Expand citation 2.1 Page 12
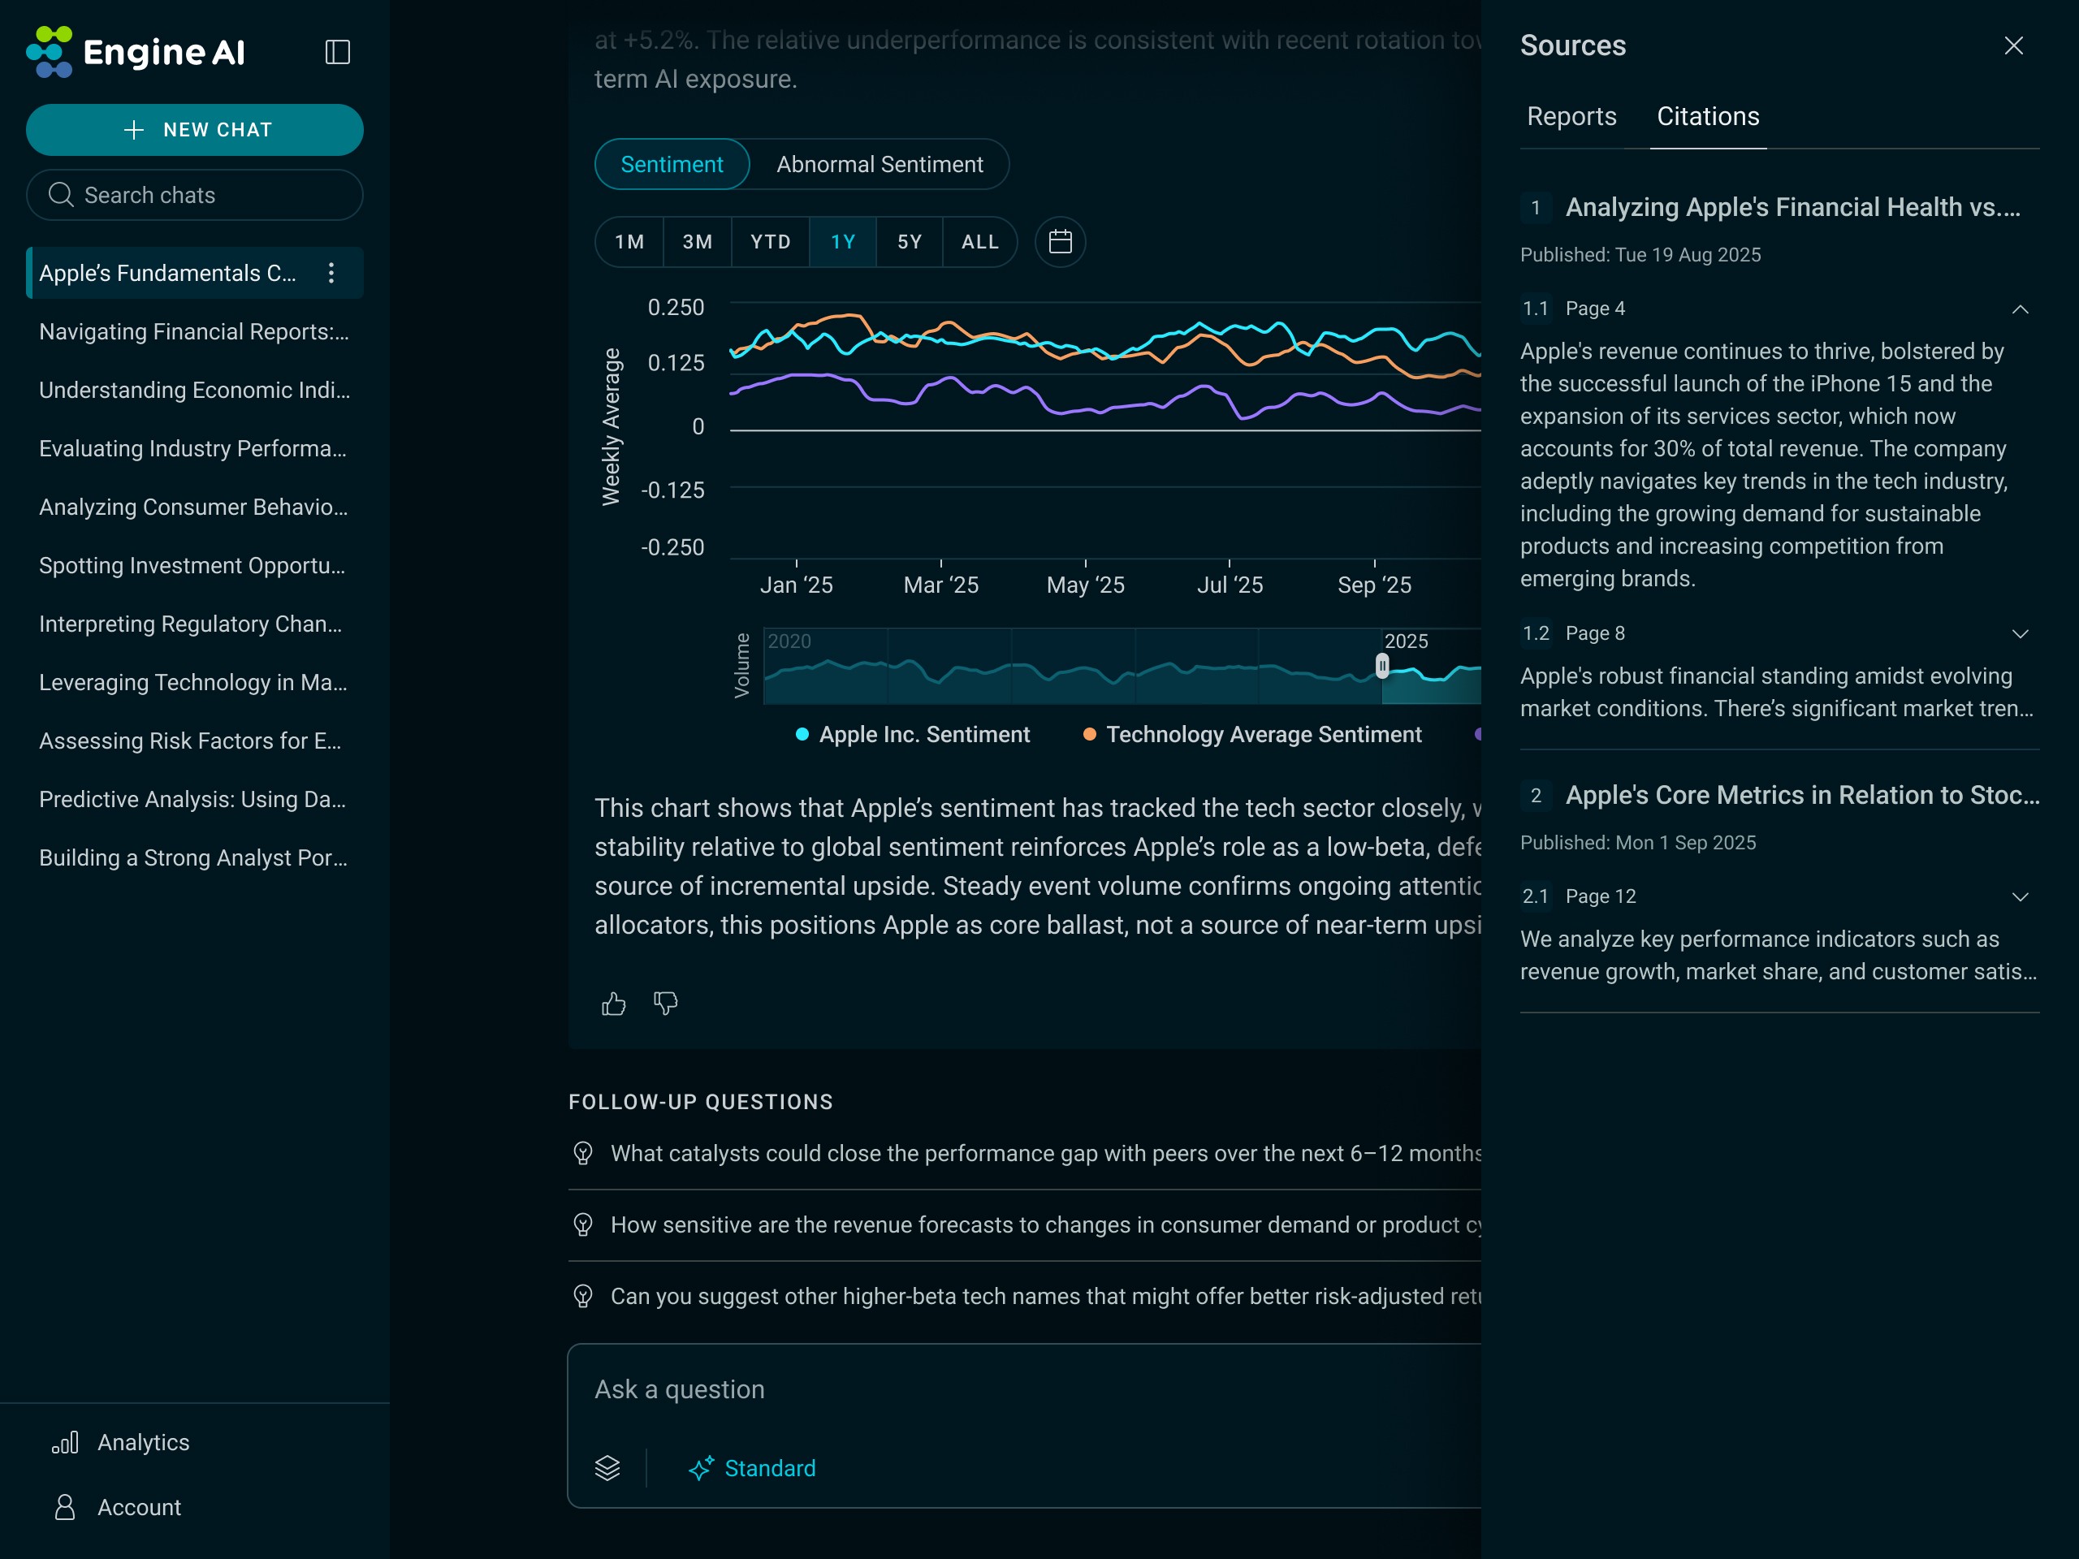 pyautogui.click(x=2020, y=897)
